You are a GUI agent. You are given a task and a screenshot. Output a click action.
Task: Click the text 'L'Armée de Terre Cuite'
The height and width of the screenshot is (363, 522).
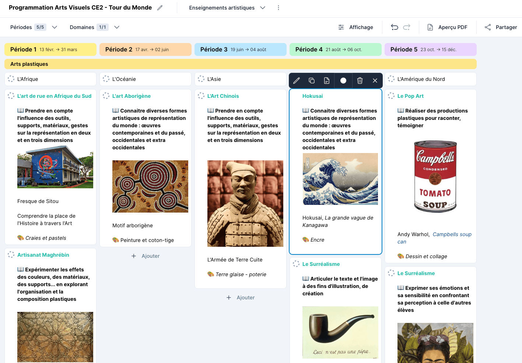235,260
